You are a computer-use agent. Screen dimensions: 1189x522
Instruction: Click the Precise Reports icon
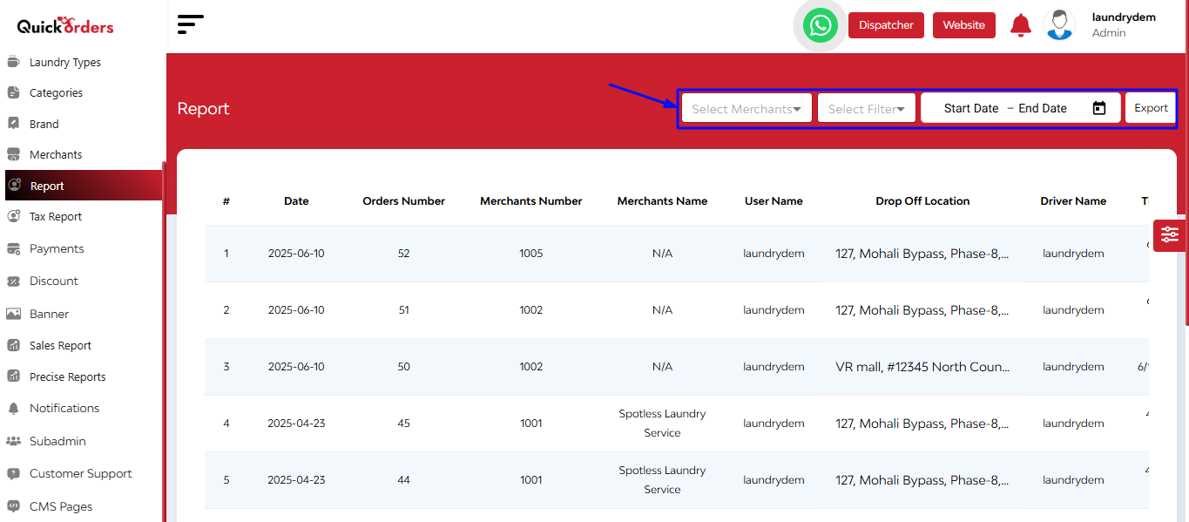[13, 376]
